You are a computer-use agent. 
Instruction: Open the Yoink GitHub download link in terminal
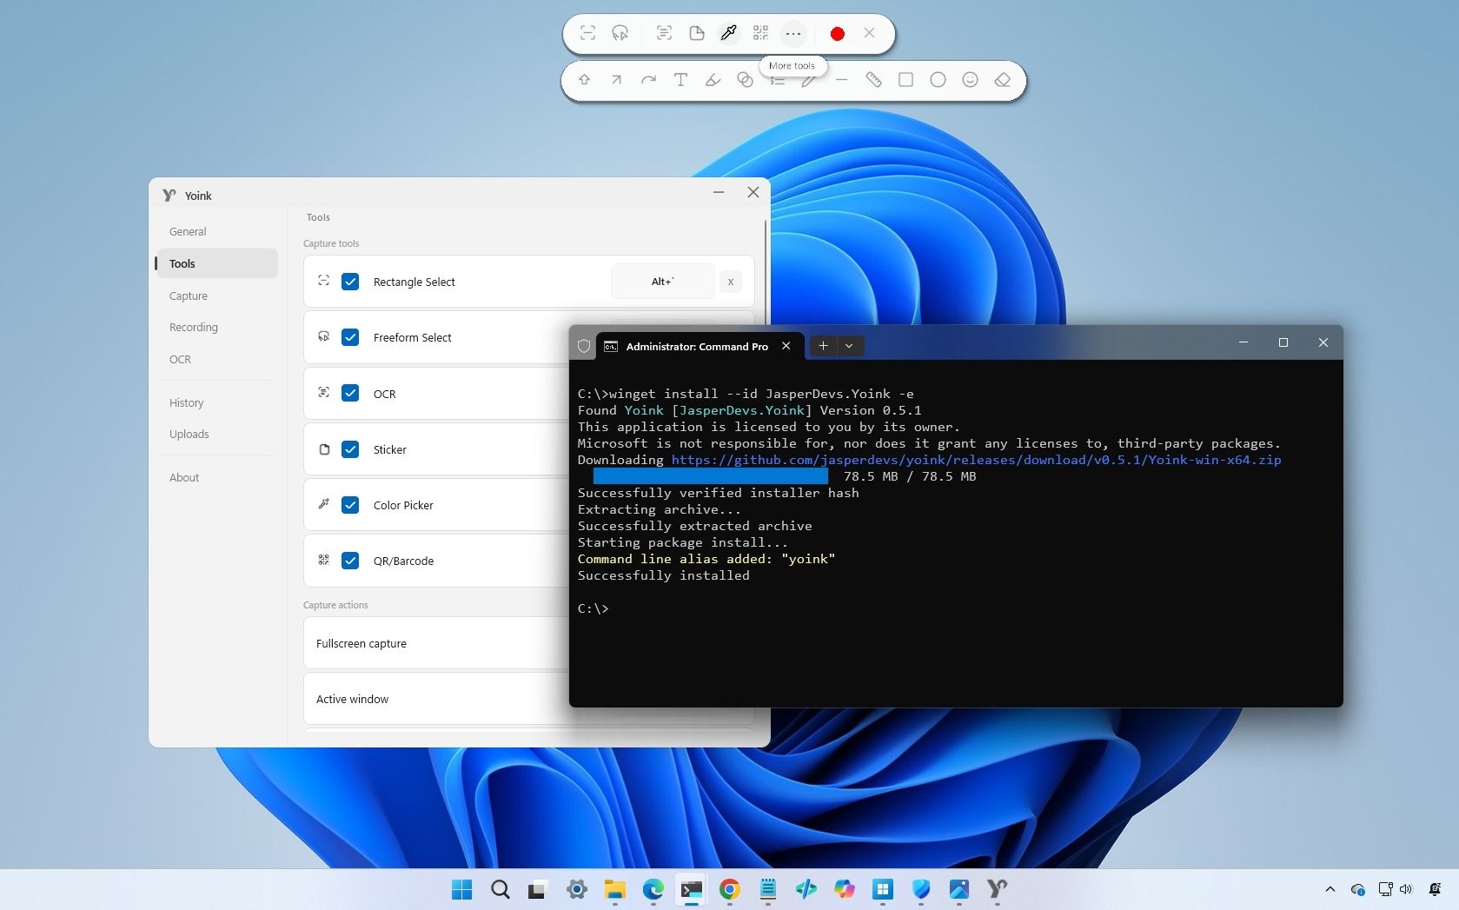[x=977, y=460]
